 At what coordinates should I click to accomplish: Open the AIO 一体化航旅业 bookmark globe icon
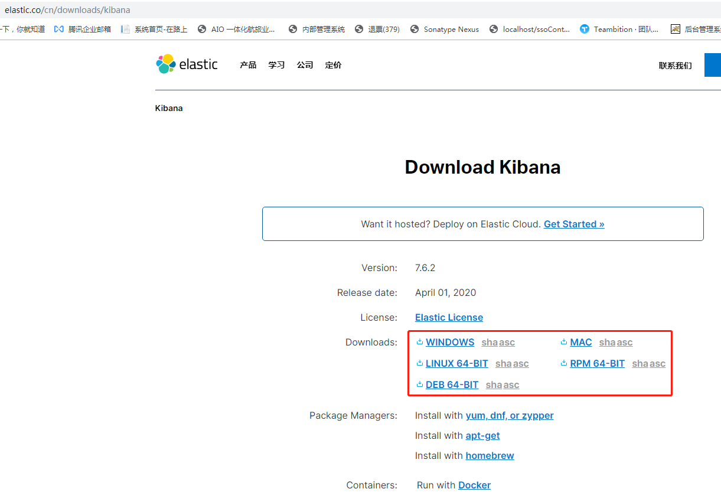[202, 29]
